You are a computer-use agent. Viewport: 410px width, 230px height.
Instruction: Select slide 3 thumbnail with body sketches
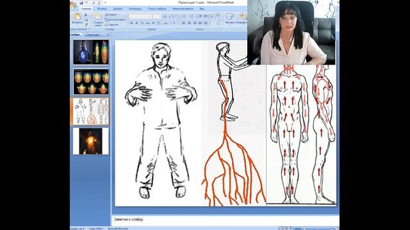(91, 111)
